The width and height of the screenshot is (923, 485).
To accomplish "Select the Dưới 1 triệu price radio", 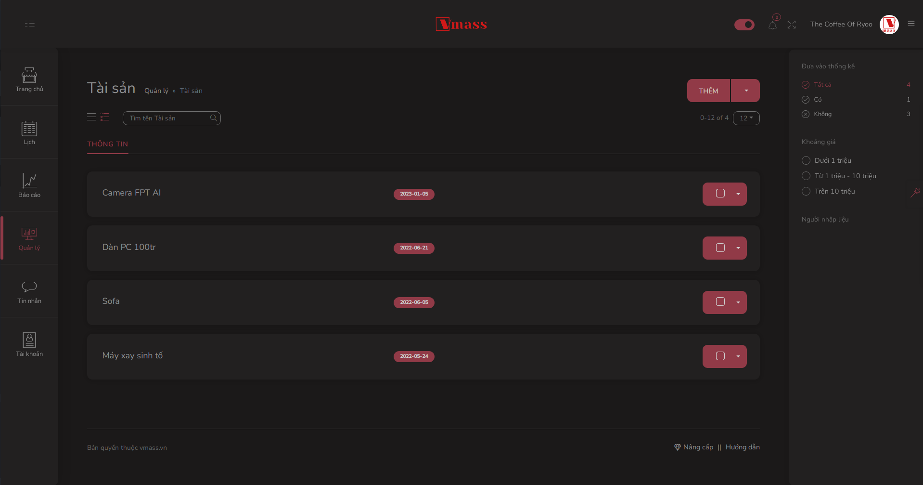I will coord(806,160).
